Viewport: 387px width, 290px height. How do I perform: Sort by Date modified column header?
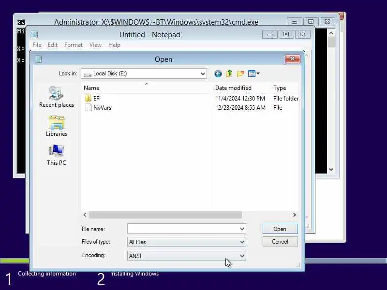240,88
